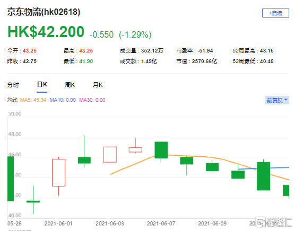
Task: Select the 日K daily candlestick tab
Action: [x=42, y=85]
